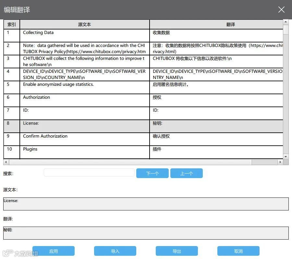Click index cell 10

[x=12, y=152]
